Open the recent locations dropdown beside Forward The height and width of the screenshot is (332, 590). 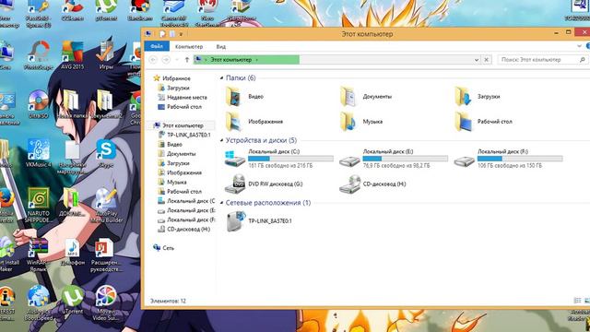click(x=176, y=59)
